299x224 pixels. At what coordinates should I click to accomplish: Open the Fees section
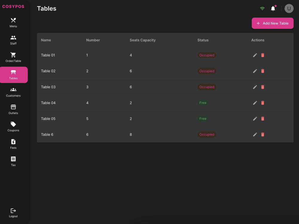coord(13,144)
